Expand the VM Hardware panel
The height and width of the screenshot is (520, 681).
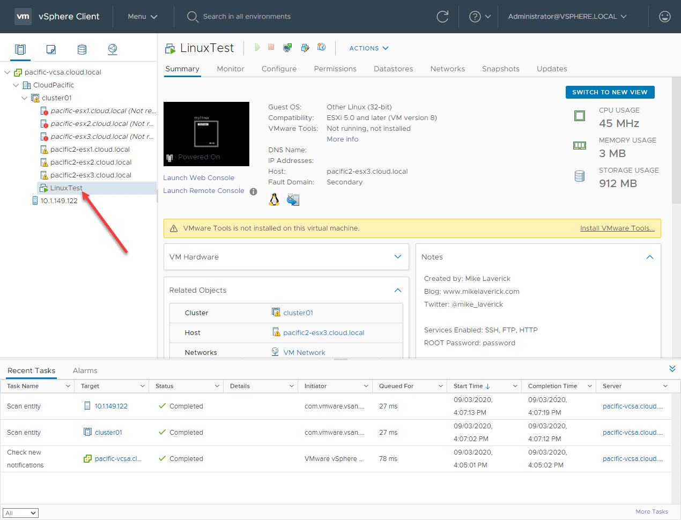pos(398,257)
